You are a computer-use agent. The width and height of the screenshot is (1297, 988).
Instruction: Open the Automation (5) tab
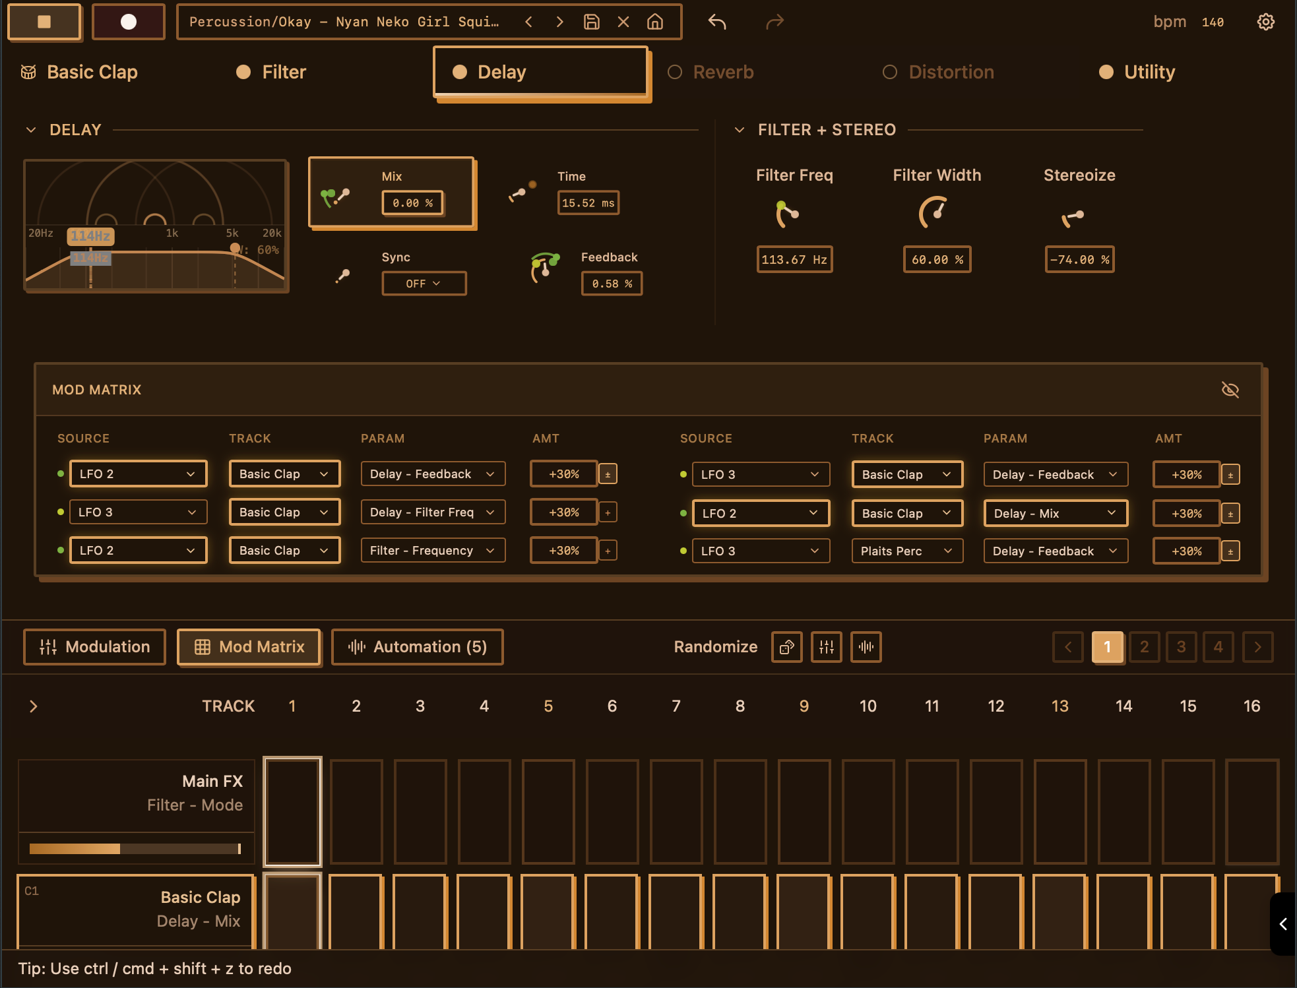[x=417, y=647]
